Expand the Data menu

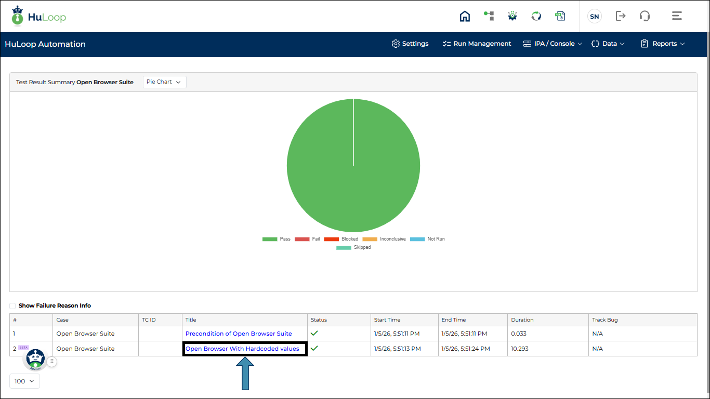[608, 44]
